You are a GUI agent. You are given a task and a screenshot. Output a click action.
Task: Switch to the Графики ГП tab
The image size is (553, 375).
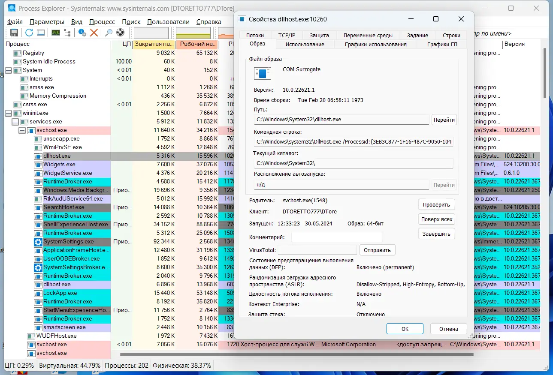tap(442, 44)
